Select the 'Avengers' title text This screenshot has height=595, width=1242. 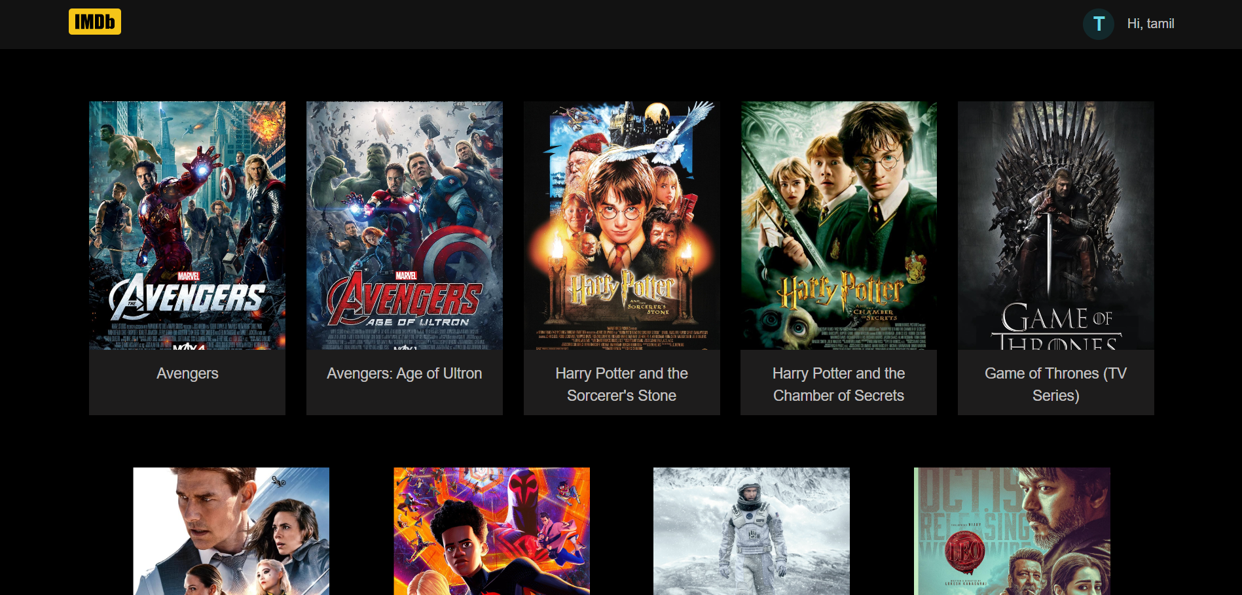point(187,373)
